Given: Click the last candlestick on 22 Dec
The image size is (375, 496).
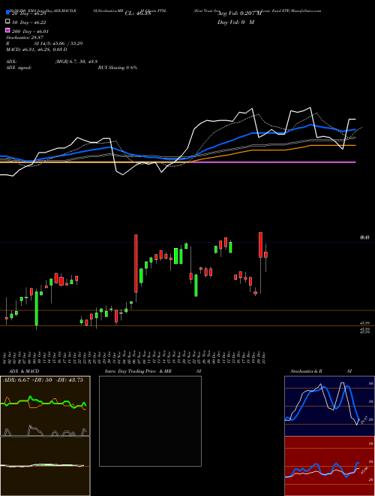Looking at the screenshot, I should point(265,254).
